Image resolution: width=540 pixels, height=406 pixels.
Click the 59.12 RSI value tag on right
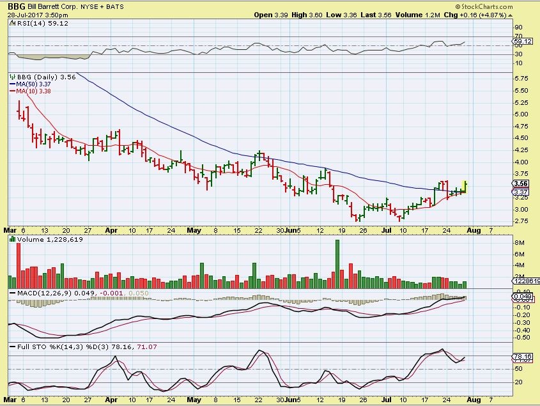click(520, 42)
